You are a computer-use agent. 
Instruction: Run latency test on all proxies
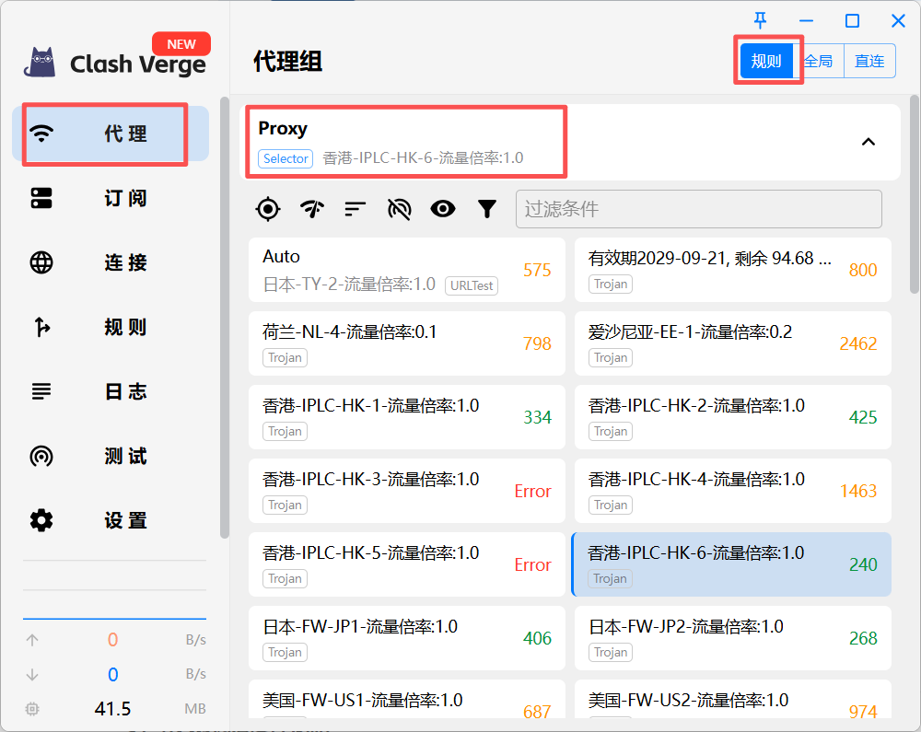pyautogui.click(x=311, y=209)
